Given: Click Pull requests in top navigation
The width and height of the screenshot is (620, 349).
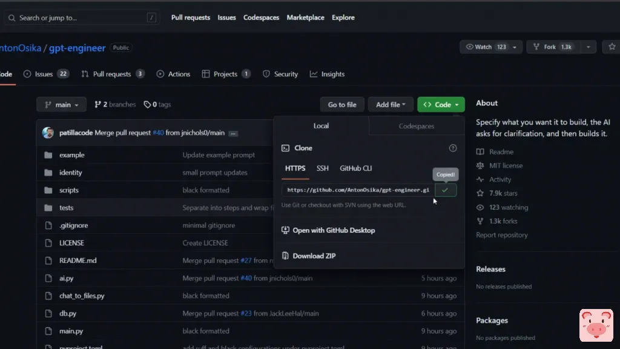Looking at the screenshot, I should [x=191, y=18].
